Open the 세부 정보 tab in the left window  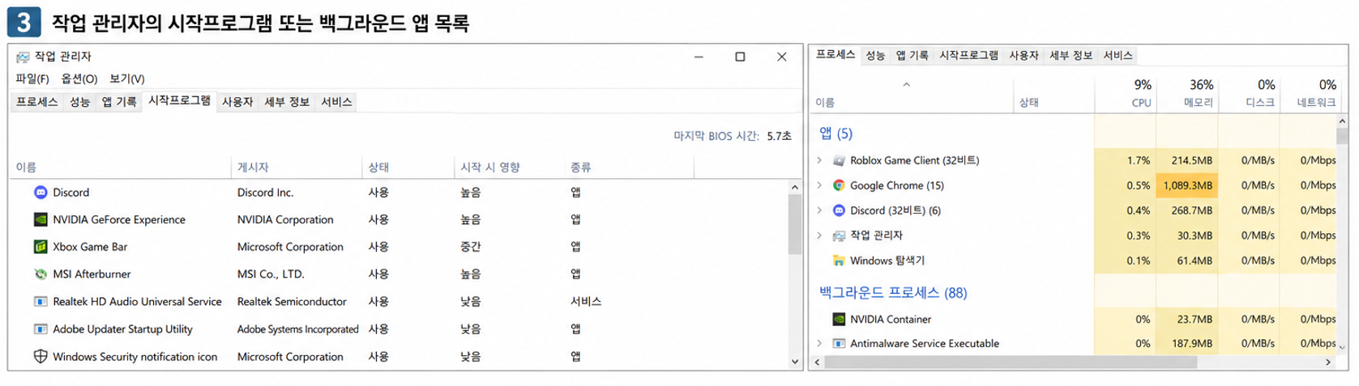pyautogui.click(x=287, y=102)
